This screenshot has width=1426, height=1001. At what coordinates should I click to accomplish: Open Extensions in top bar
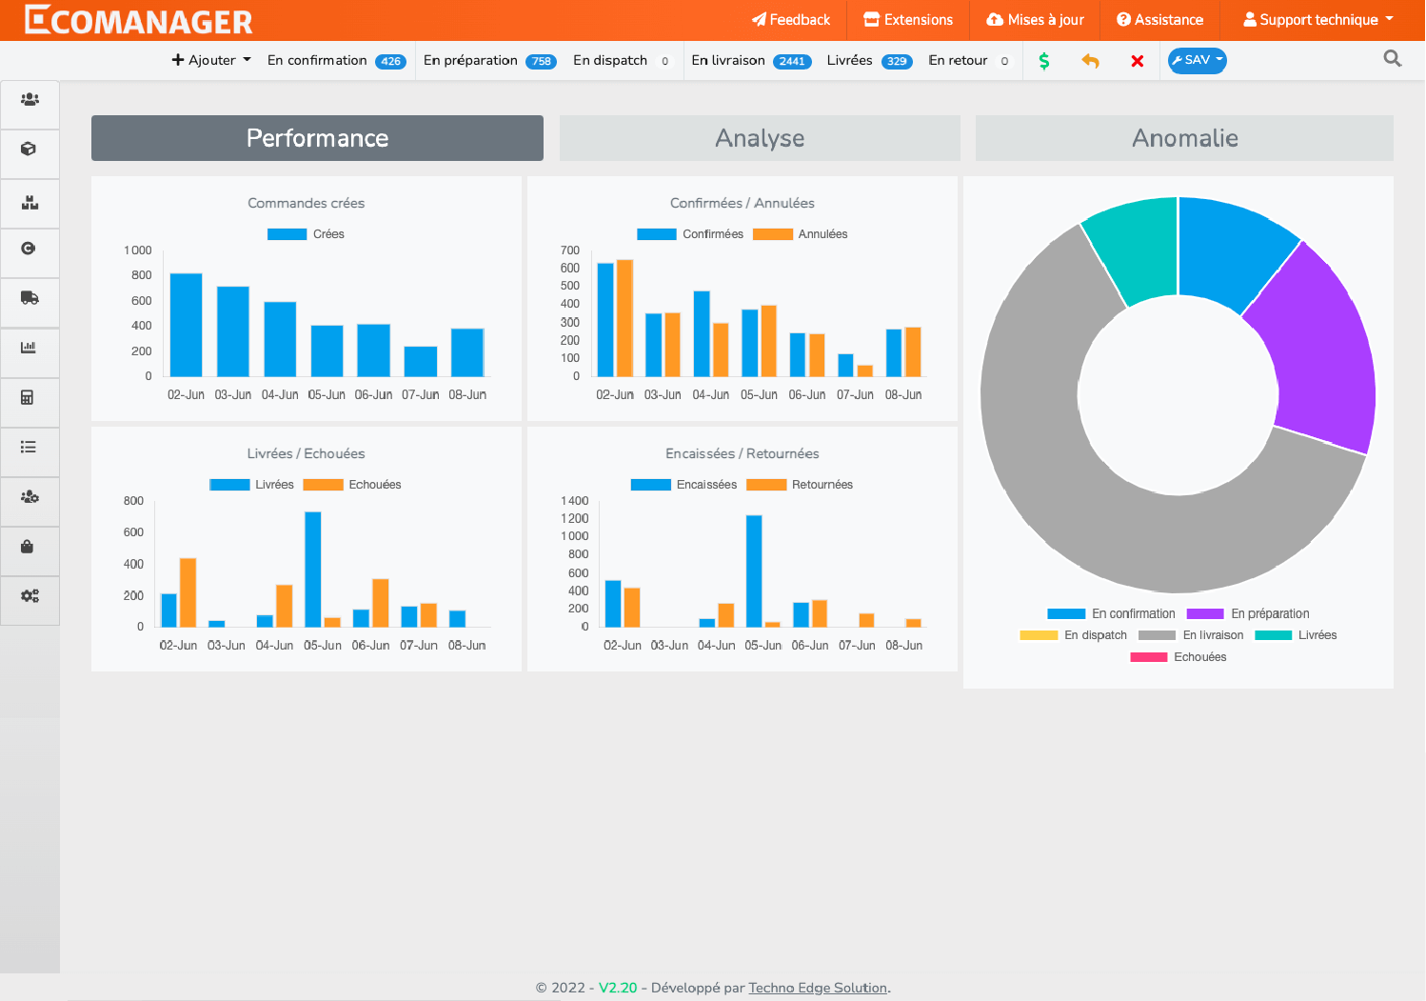pyautogui.click(x=908, y=20)
